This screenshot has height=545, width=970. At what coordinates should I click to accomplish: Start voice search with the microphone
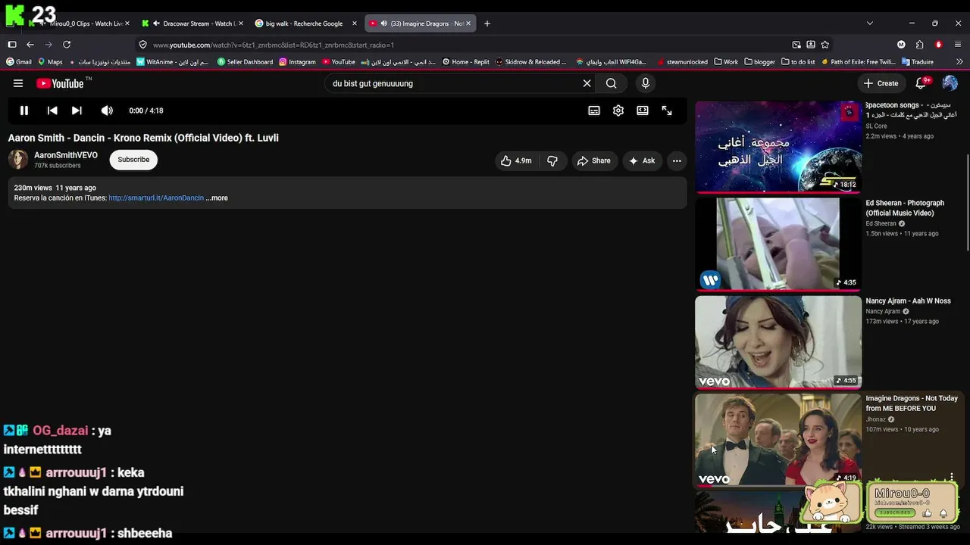tap(645, 83)
